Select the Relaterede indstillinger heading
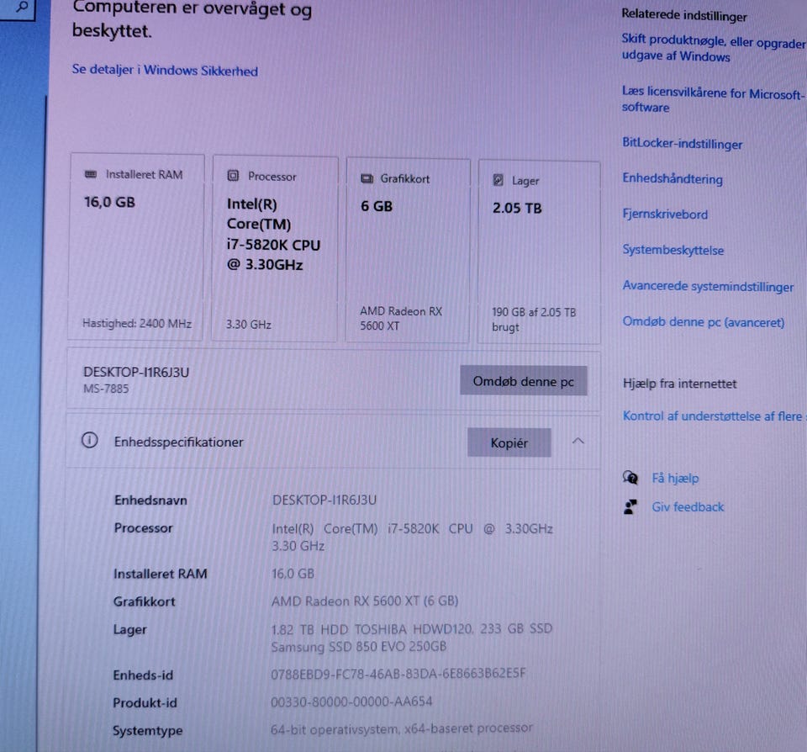 [684, 15]
